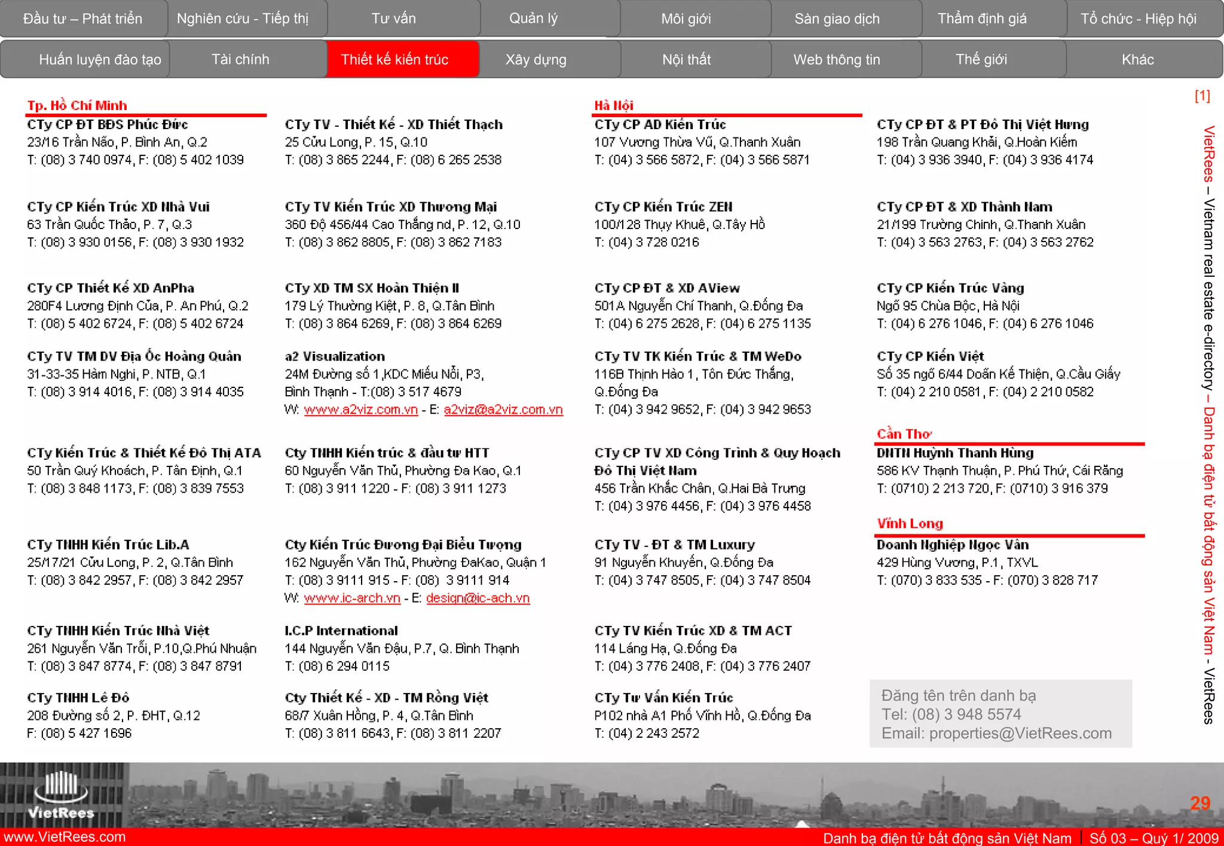Click the Hà Nội section heading
Viewport: 1224px width, 846px height.
(614, 105)
